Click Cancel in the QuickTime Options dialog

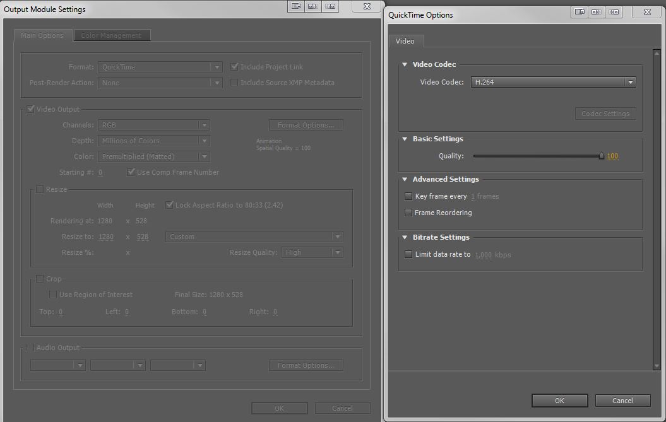[622, 401]
